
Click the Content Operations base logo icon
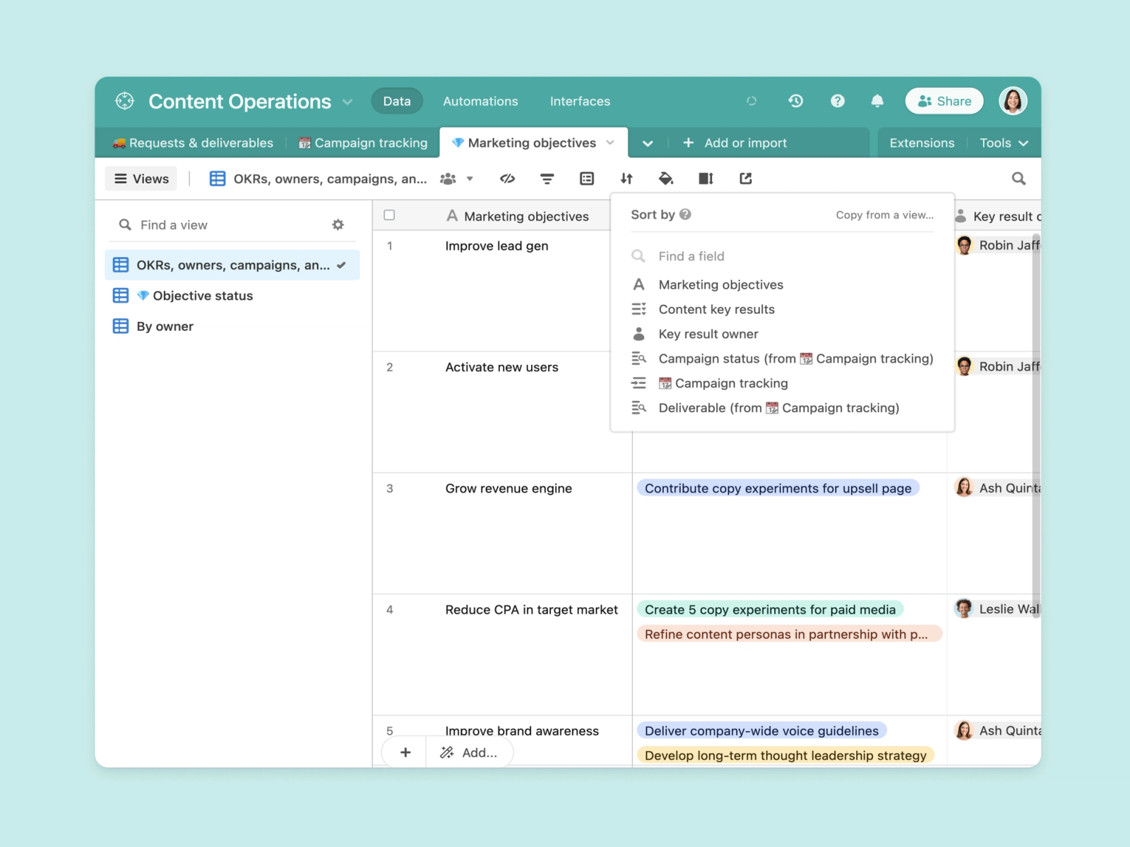(x=124, y=101)
